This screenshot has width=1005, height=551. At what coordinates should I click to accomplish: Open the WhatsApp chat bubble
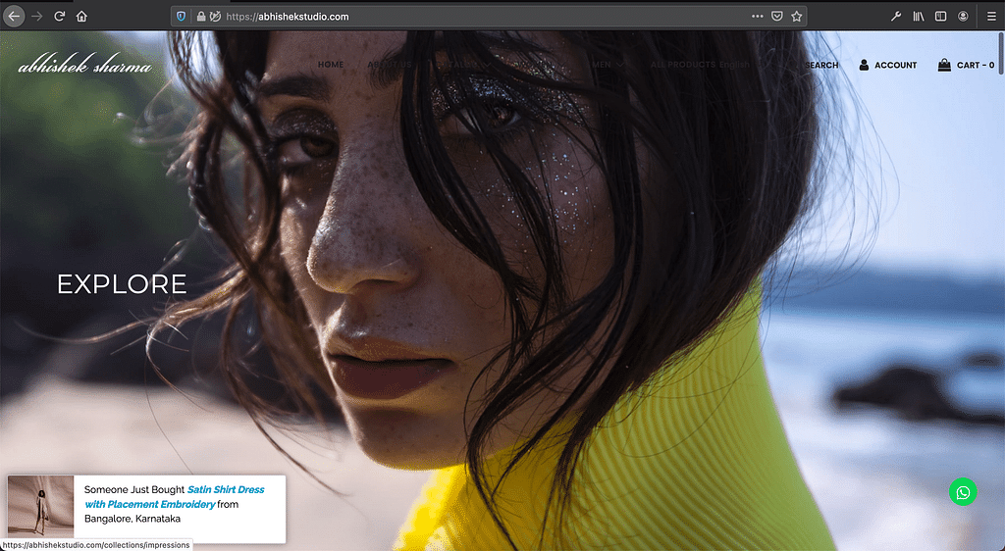tap(963, 492)
